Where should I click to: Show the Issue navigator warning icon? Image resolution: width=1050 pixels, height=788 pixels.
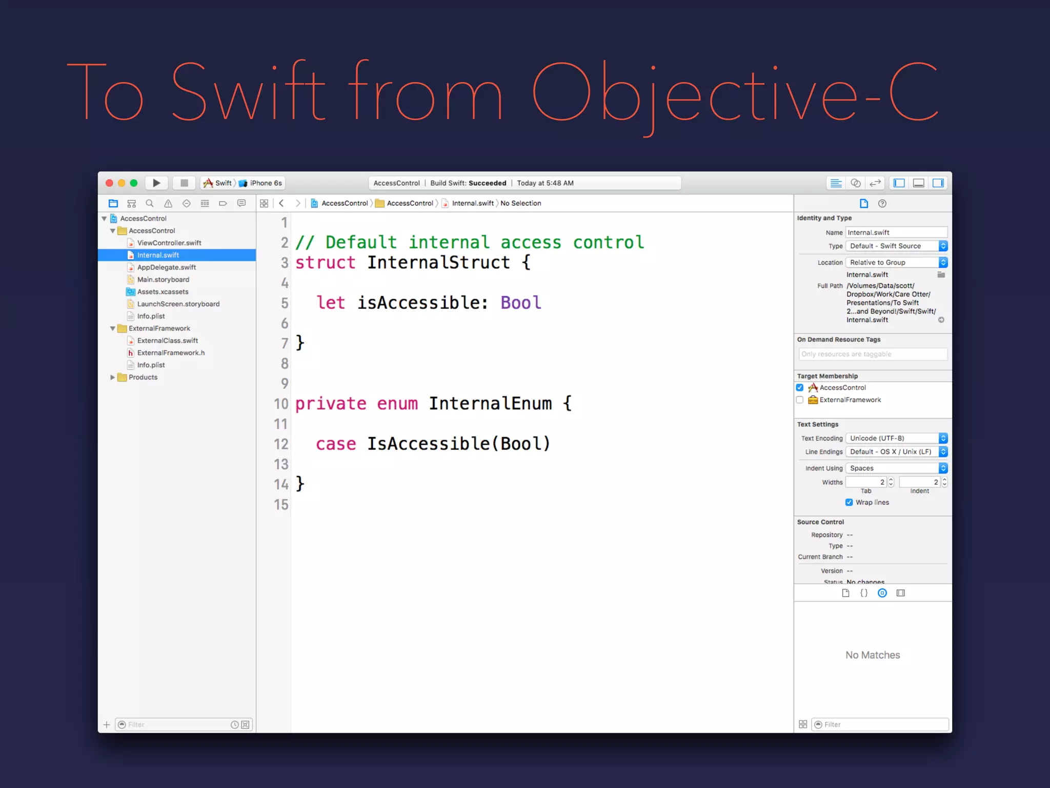tap(168, 204)
